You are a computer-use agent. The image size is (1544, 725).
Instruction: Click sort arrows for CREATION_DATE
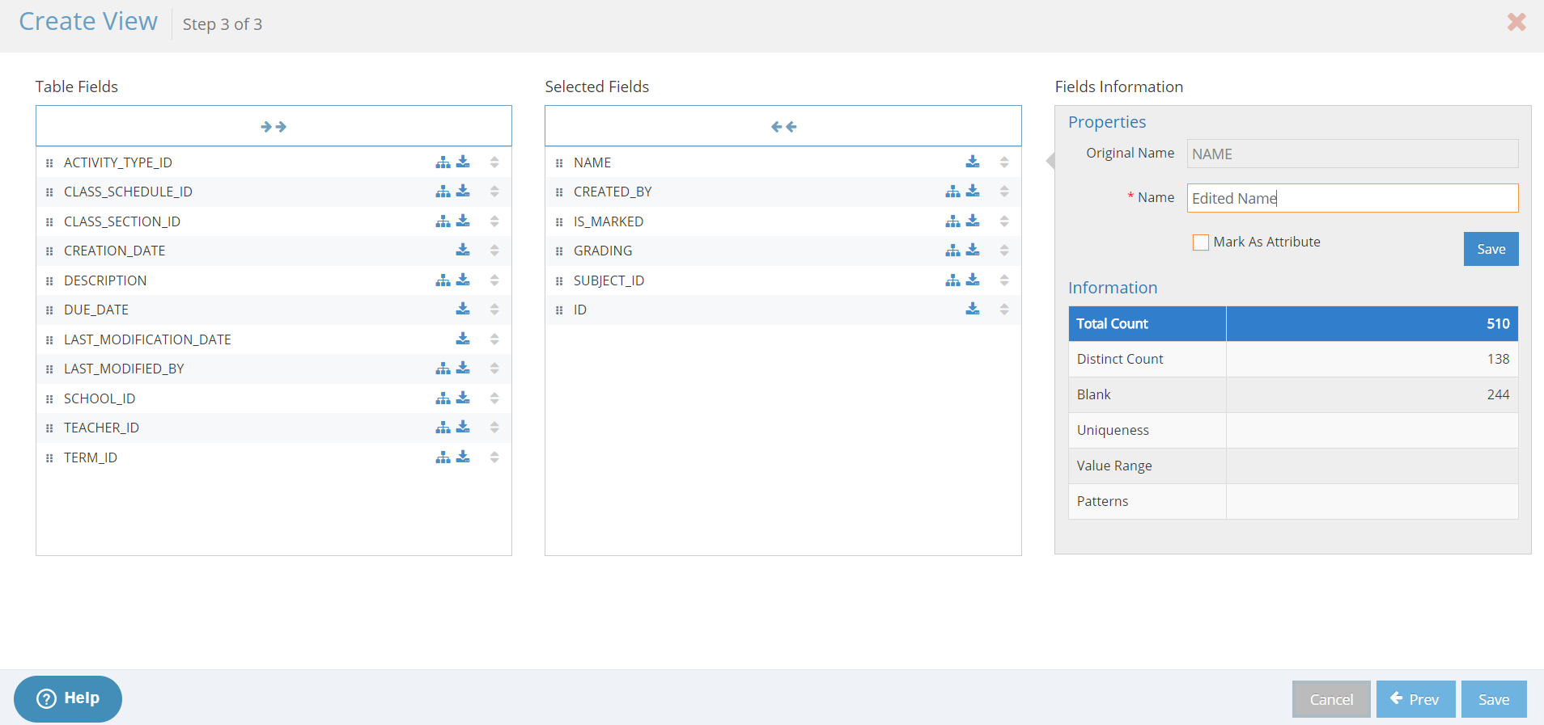tap(494, 251)
